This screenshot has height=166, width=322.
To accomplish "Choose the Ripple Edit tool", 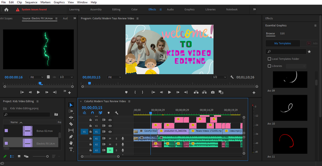I will (x=71, y=117).
